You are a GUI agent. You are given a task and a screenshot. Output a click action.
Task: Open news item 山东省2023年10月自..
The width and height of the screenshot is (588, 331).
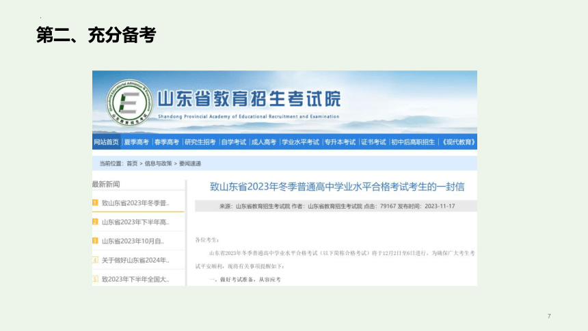click(x=133, y=241)
